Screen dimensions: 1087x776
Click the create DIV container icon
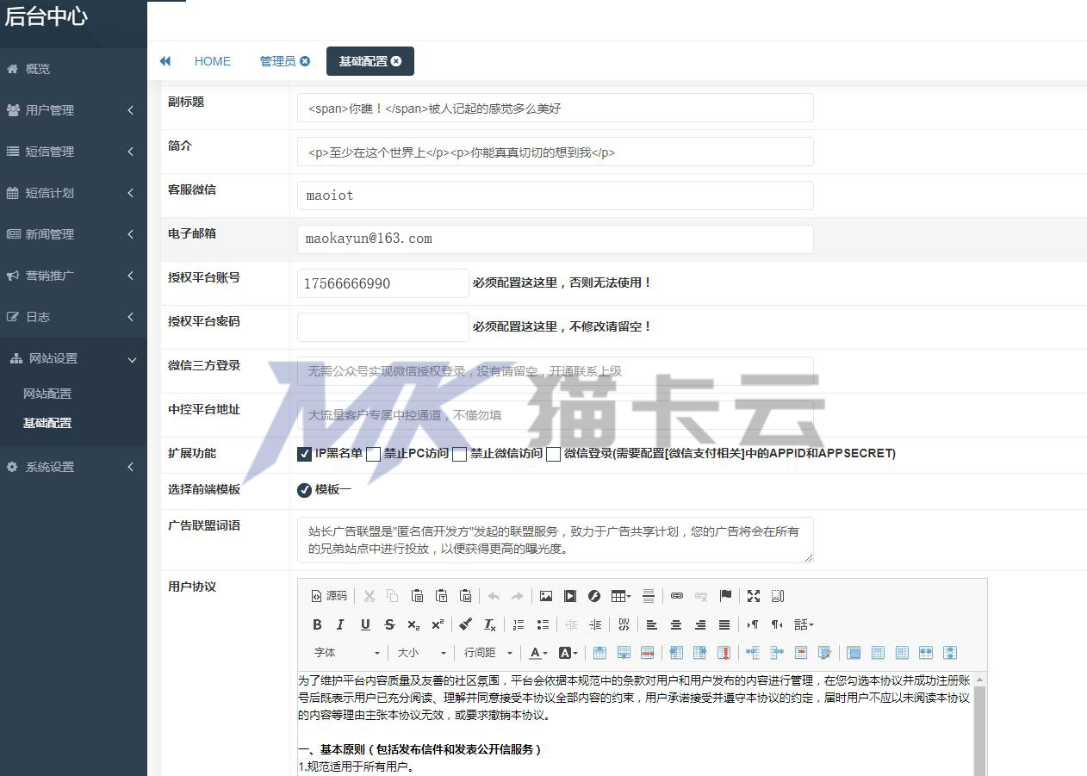click(624, 624)
